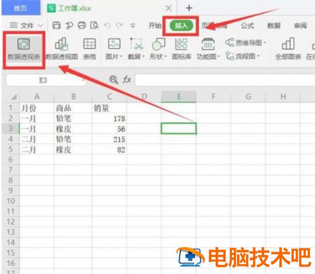Screen dimensions: 315x274
Task: Switch to the 开始 ribbon tab
Action: click(x=155, y=26)
